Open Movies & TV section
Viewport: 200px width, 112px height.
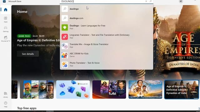point(6,39)
